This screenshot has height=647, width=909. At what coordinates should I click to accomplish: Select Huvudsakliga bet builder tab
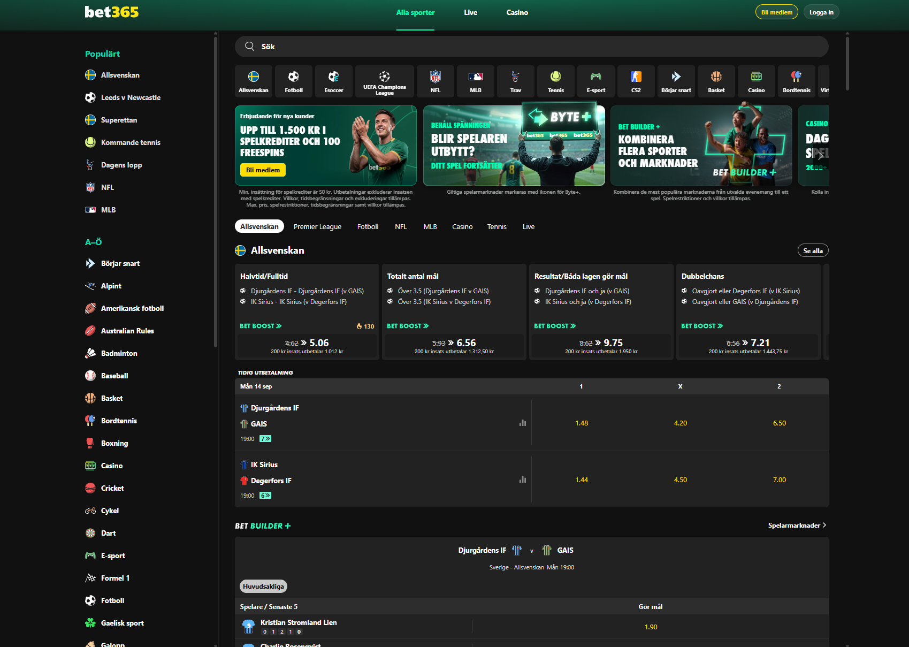[x=263, y=587]
